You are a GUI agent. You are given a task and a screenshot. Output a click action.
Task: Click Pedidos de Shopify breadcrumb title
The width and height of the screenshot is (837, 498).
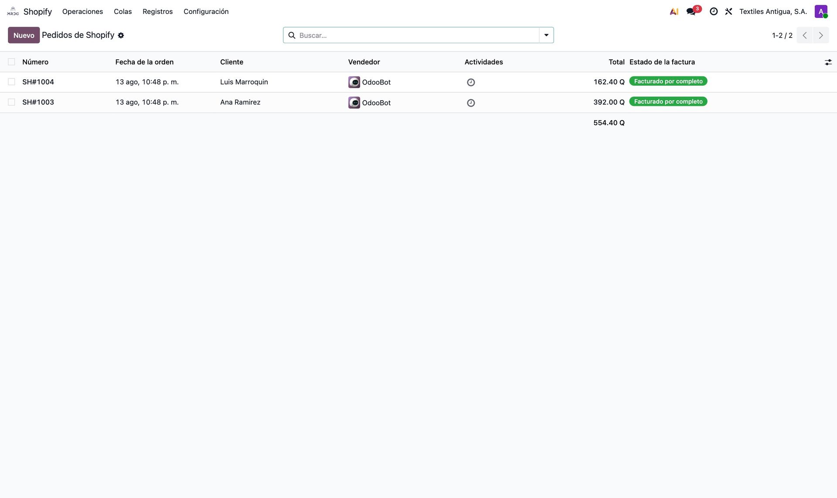[78, 35]
